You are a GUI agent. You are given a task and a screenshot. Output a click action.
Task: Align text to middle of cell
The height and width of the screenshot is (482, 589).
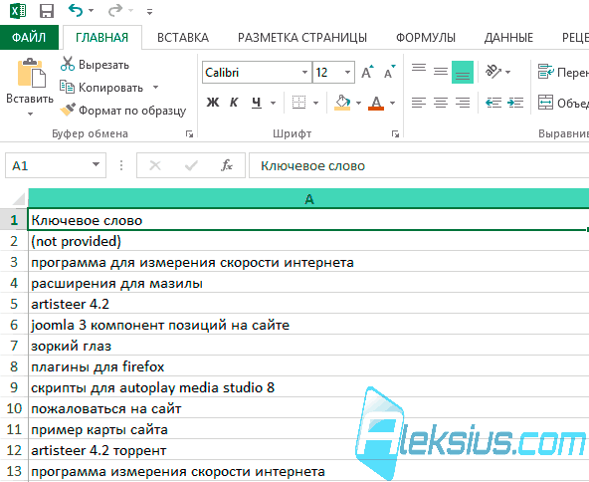440,72
